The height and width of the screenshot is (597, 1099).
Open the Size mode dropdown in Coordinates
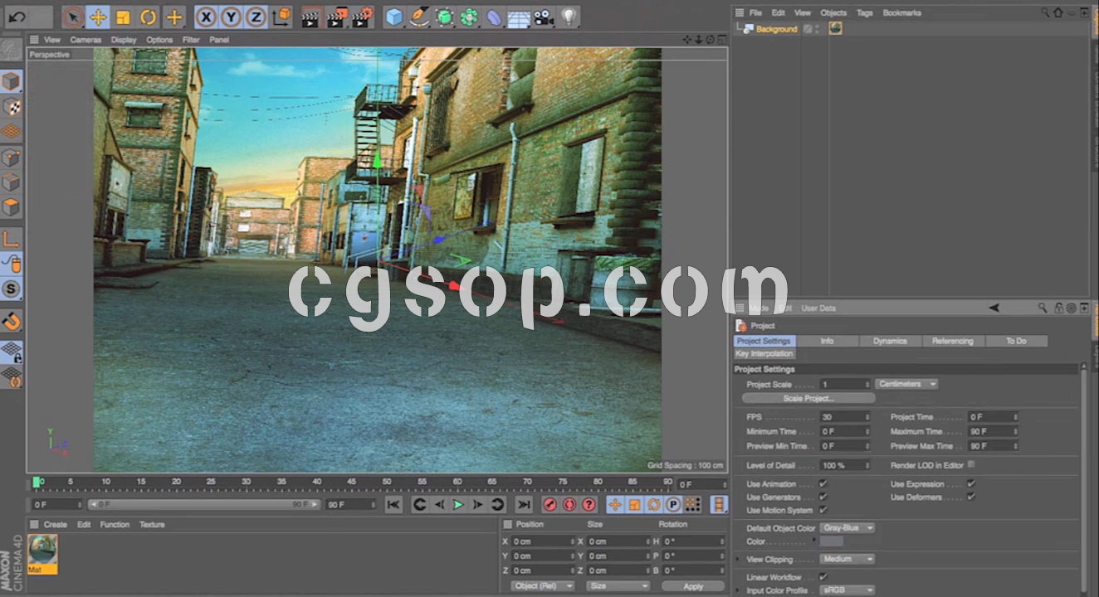pos(618,586)
